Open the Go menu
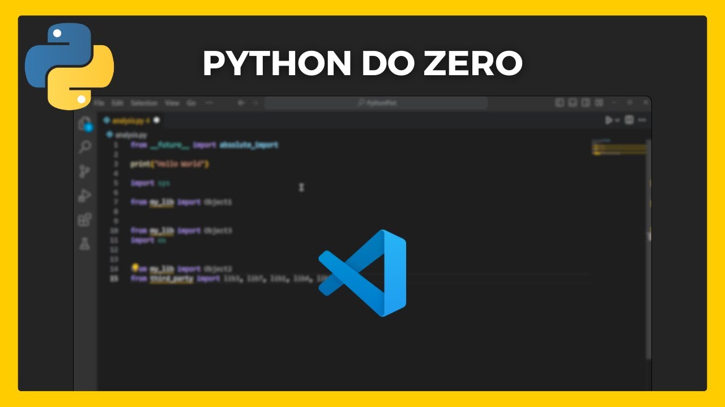 click(191, 103)
